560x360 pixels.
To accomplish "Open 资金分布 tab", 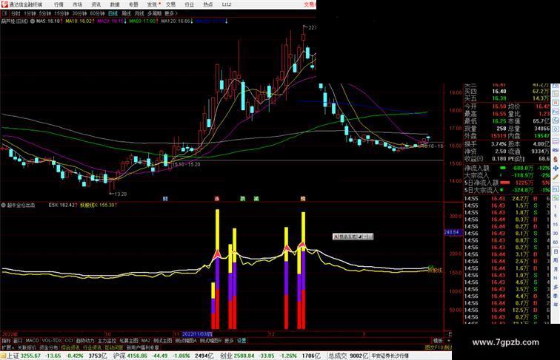I will click(x=49, y=347).
